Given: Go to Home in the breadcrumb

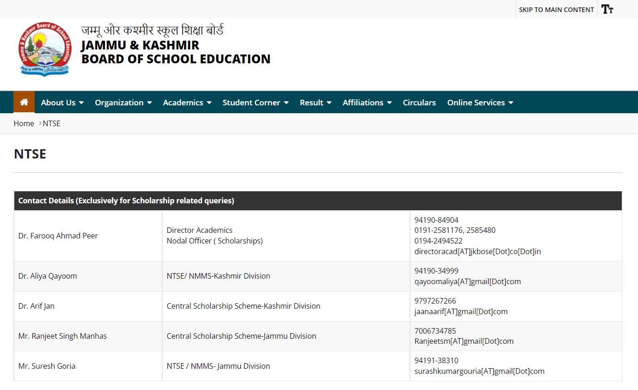Looking at the screenshot, I should [24, 123].
